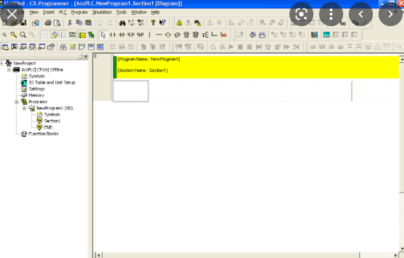The height and width of the screenshot is (258, 404).
Task: Select Memory in the project tree
Action: 36,95
